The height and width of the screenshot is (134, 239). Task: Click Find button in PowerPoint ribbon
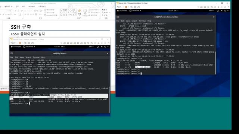(105, 10)
